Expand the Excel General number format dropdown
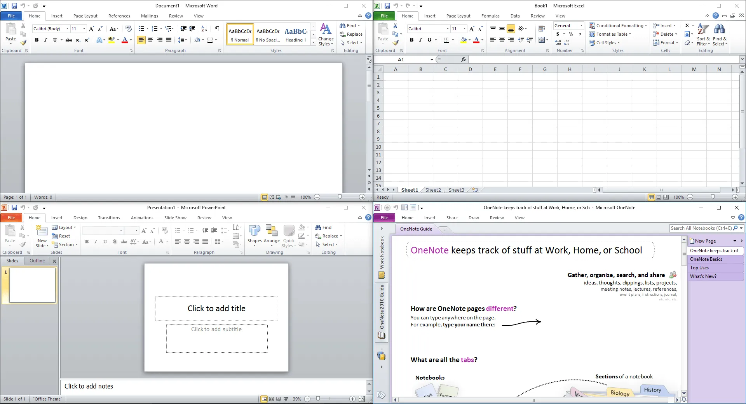Image resolution: width=746 pixels, height=404 pixels. pyautogui.click(x=581, y=26)
